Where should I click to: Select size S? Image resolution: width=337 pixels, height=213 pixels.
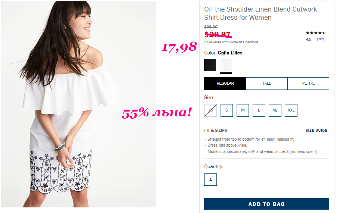click(x=227, y=110)
